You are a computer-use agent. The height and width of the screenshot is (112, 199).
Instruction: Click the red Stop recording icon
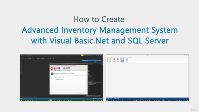click(x=52, y=68)
